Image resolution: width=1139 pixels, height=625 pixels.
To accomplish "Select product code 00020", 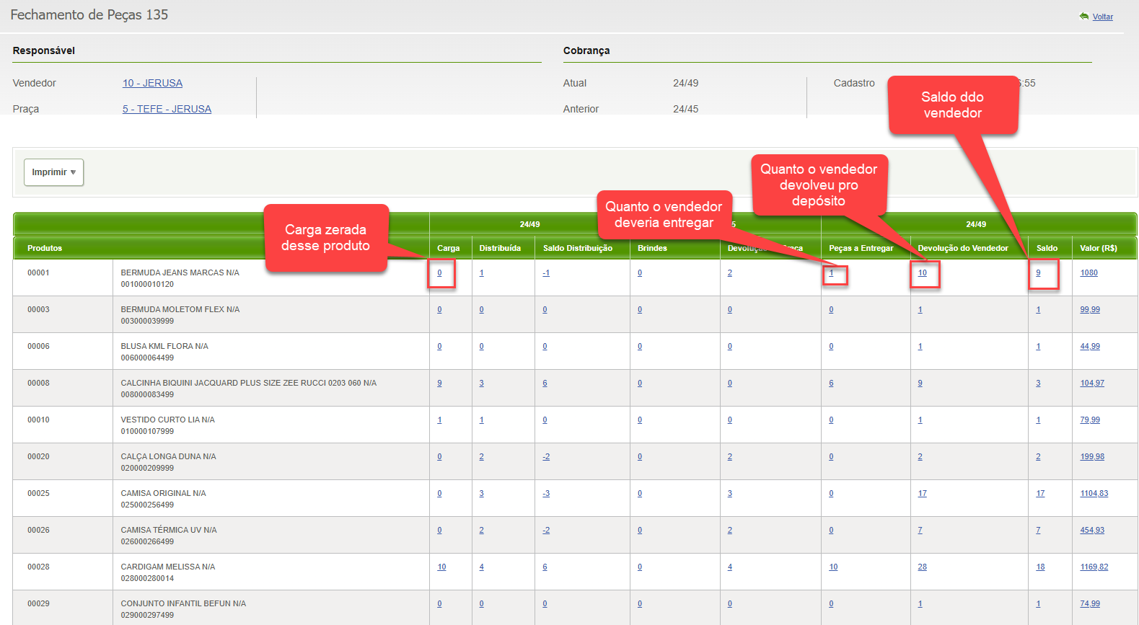I will point(38,456).
